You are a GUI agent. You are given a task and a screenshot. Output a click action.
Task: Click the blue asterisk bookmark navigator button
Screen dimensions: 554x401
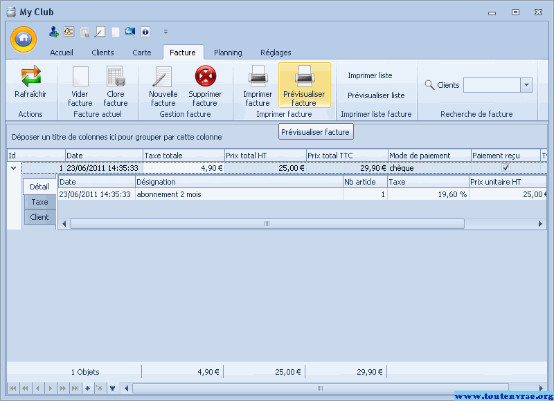88,389
